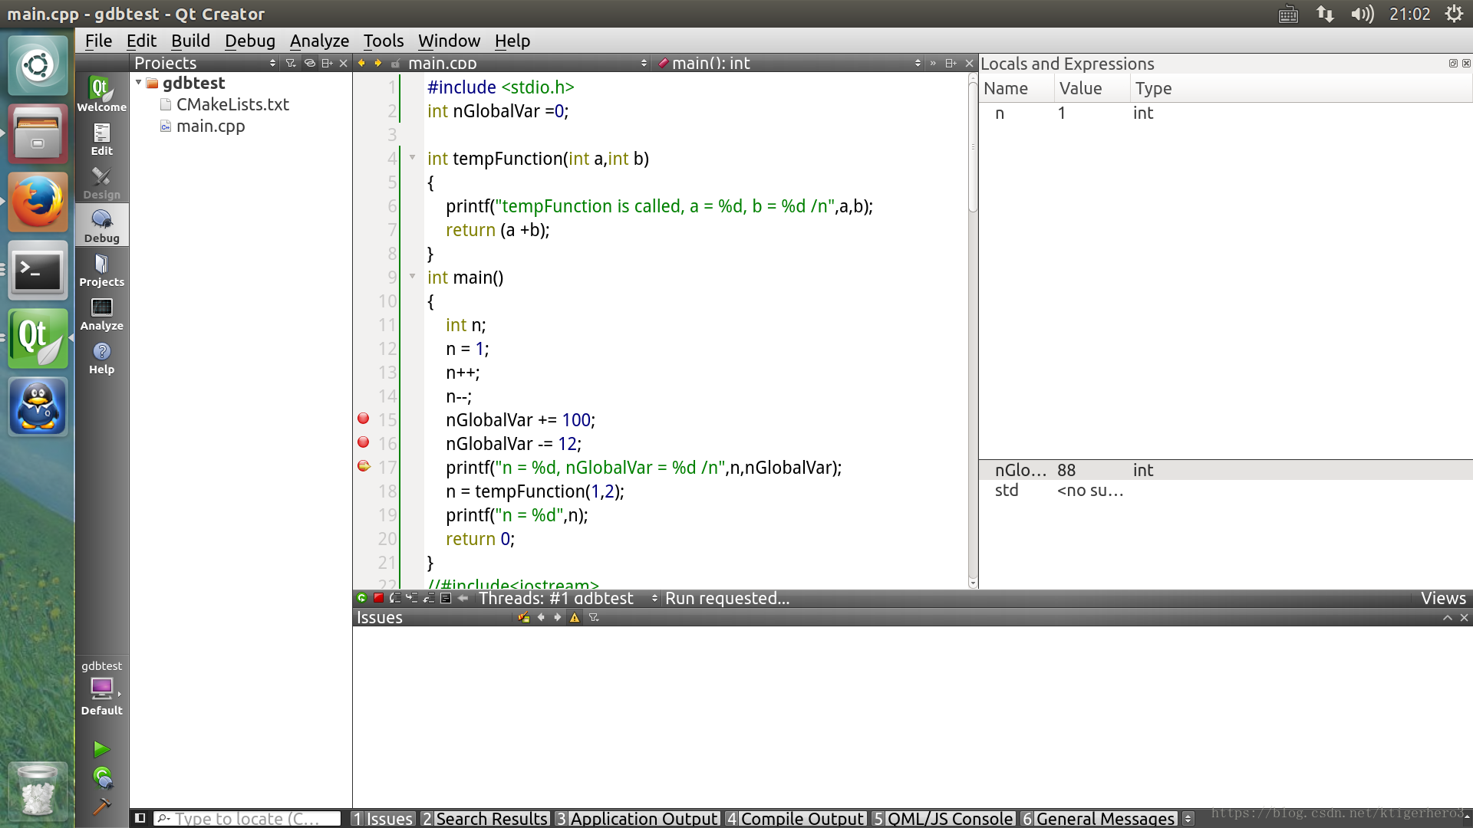Open the Threads #1 gdbtest dropdown
The height and width of the screenshot is (828, 1473).
pyautogui.click(x=566, y=598)
